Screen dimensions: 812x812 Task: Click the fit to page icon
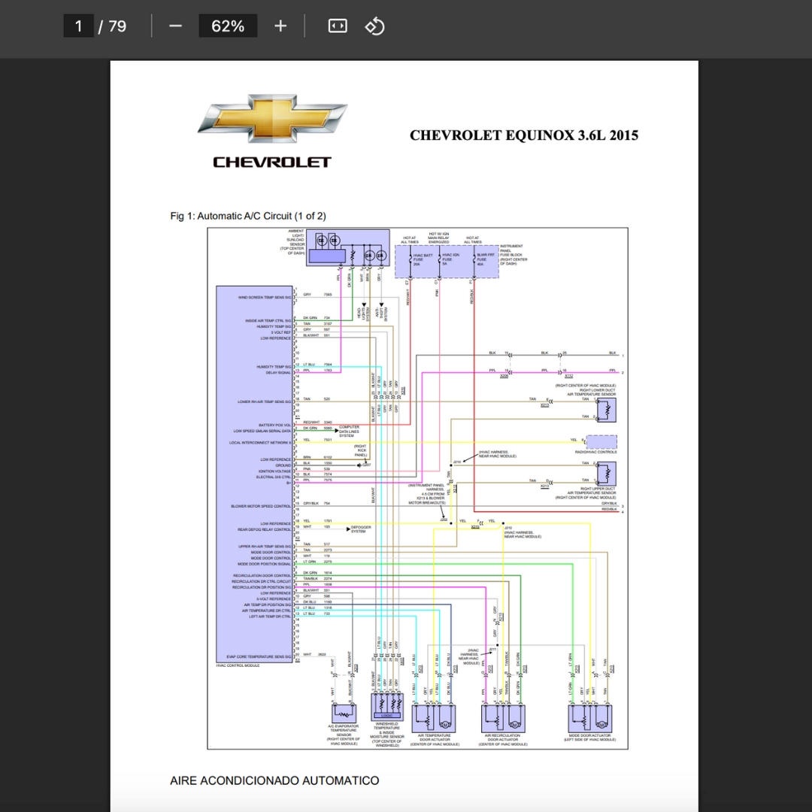[338, 26]
